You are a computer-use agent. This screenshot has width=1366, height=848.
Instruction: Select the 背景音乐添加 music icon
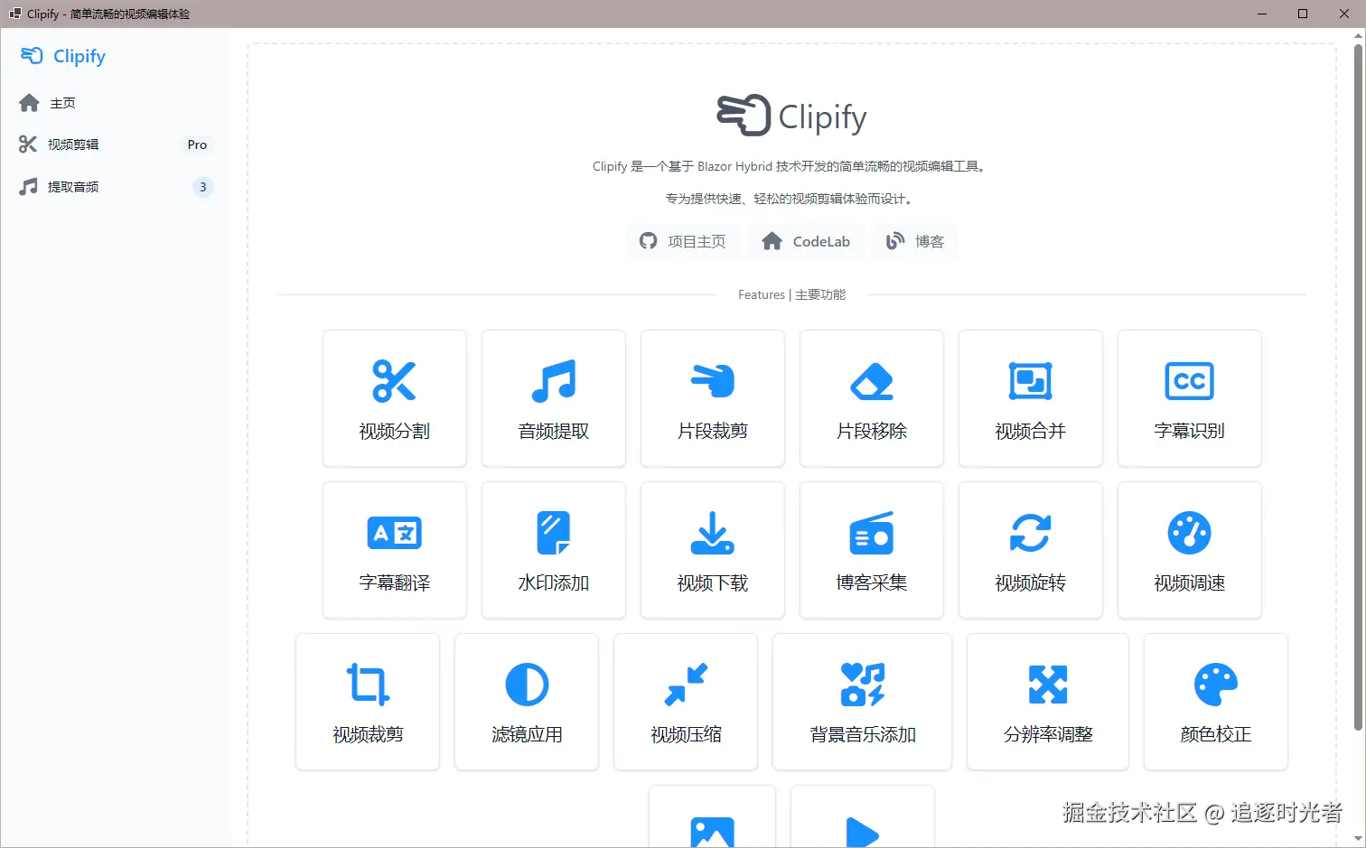pyautogui.click(x=863, y=685)
